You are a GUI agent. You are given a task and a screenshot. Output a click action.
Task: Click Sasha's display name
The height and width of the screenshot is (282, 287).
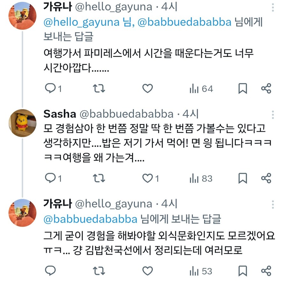[x=59, y=113]
